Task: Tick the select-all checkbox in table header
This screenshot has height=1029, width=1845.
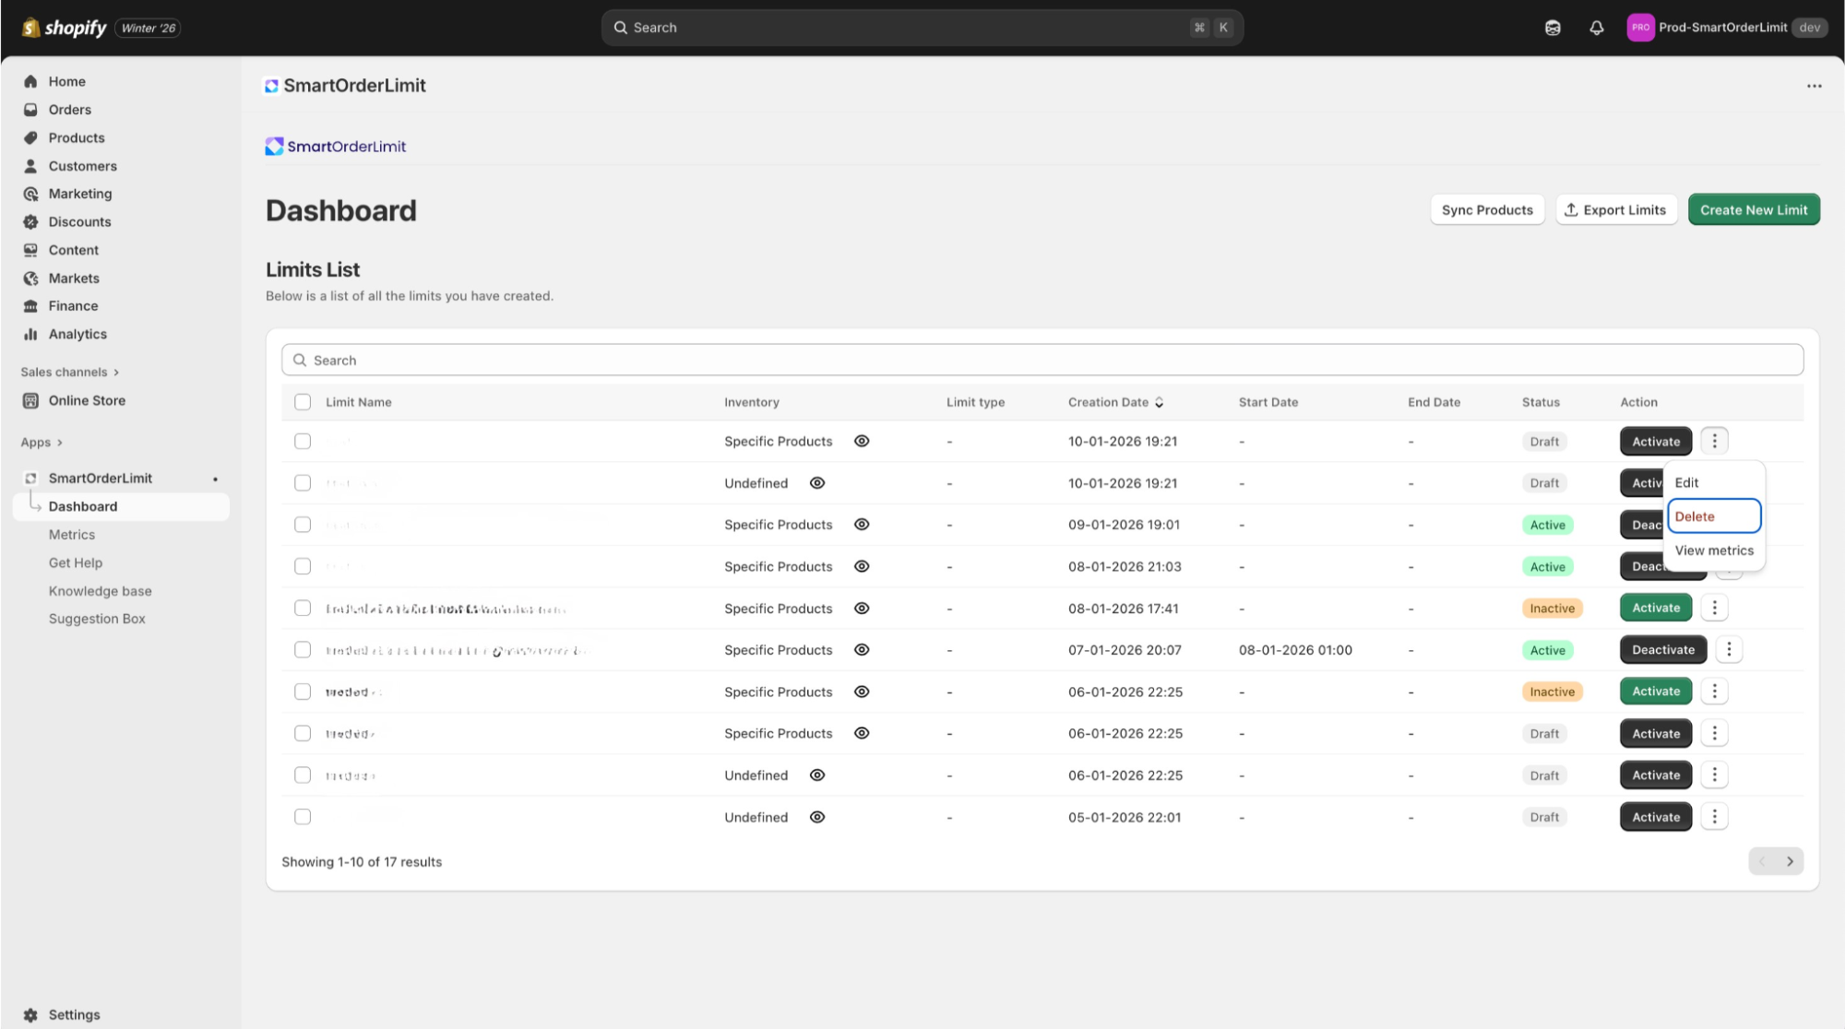Action: click(303, 402)
